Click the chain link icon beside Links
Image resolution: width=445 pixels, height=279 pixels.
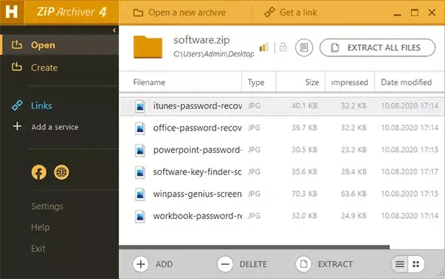click(17, 105)
